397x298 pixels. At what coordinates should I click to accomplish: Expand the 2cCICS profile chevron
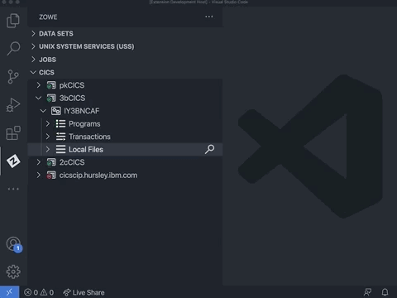(x=39, y=162)
